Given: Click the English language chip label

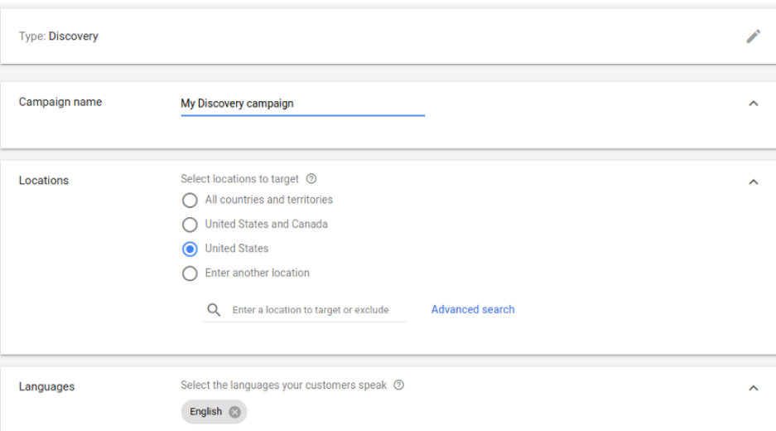Looking at the screenshot, I should point(205,412).
